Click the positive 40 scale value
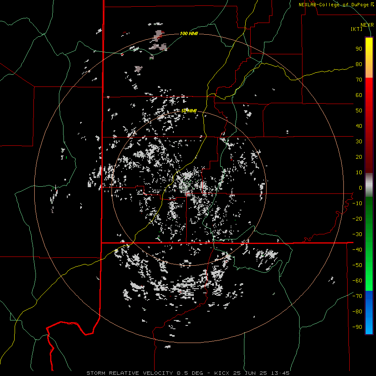This screenshot has height=376, width=376. point(359,126)
